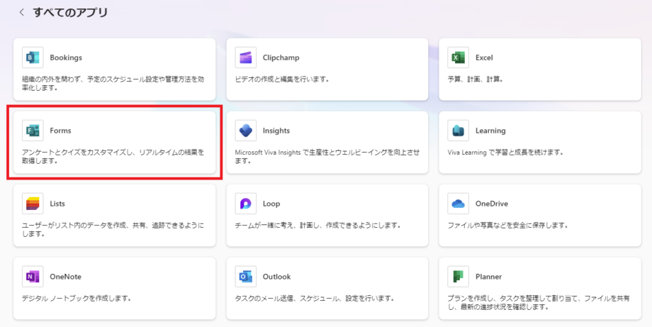This screenshot has width=652, height=327.
Task: Click Outlook description タスクのメール送信
Action: [x=315, y=299]
